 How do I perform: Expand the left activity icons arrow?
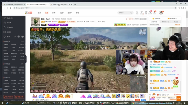click(x=72, y=96)
